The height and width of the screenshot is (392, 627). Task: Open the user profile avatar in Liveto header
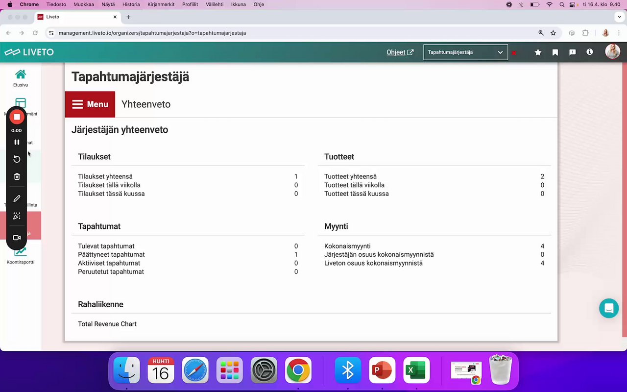point(612,52)
